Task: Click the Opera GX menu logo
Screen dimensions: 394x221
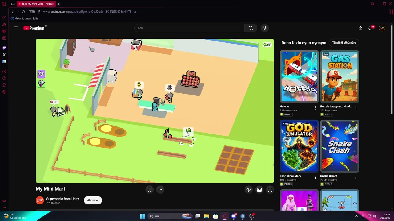Action: (4, 4)
